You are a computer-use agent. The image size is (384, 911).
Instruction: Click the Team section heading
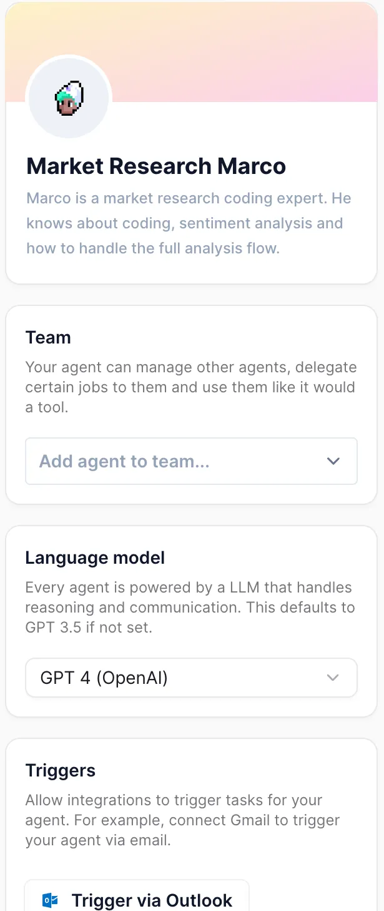click(48, 337)
